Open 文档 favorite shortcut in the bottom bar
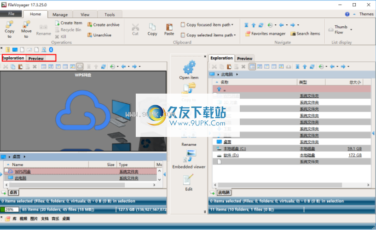 click(x=45, y=219)
